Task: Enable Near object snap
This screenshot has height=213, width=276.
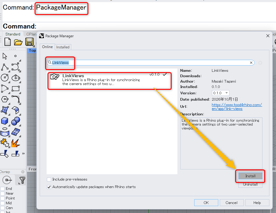Action: [2, 193]
